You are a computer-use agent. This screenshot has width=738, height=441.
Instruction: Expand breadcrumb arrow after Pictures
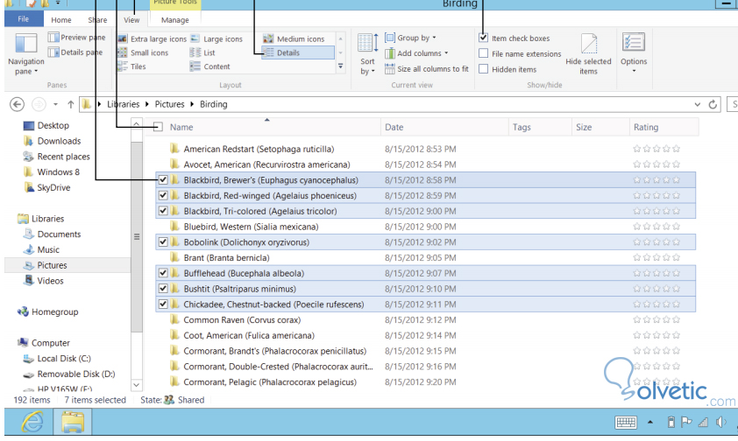point(192,104)
